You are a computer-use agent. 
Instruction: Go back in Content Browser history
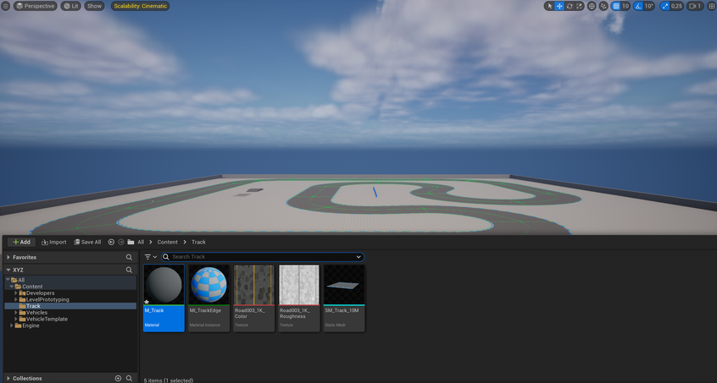[x=111, y=242]
